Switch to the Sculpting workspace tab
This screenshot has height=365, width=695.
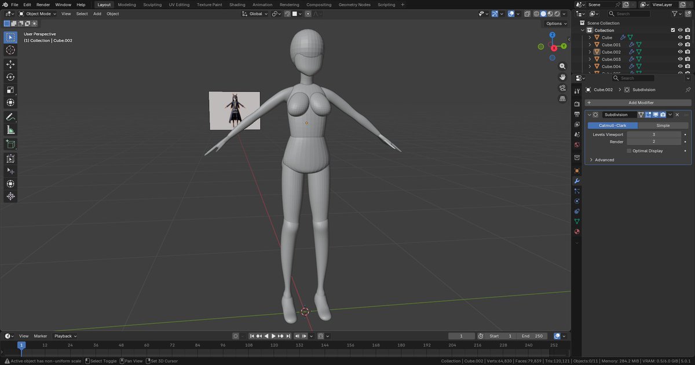coord(152,5)
